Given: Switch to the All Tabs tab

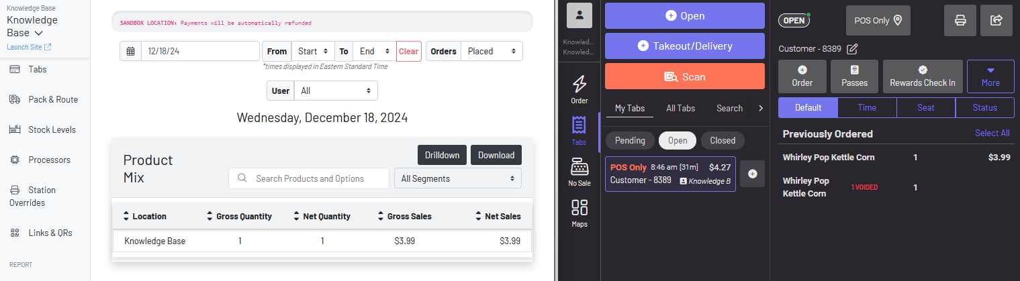Looking at the screenshot, I should coord(680,108).
